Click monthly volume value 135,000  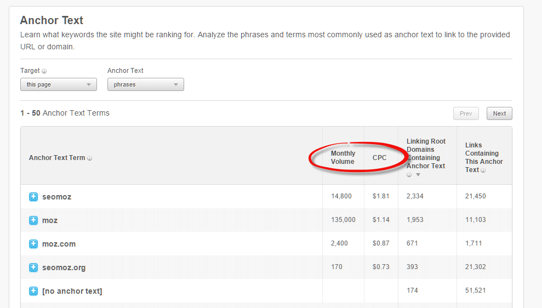343,220
